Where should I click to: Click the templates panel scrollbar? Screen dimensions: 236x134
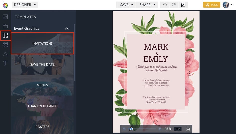(75, 53)
